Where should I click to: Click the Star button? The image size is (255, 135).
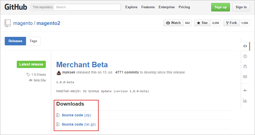tap(202, 23)
